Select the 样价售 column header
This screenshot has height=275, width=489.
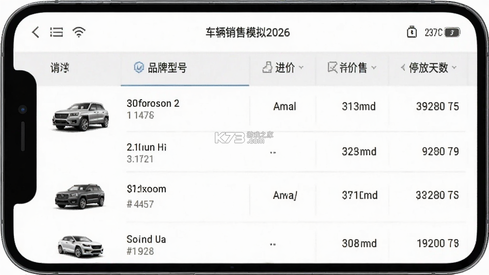352,68
